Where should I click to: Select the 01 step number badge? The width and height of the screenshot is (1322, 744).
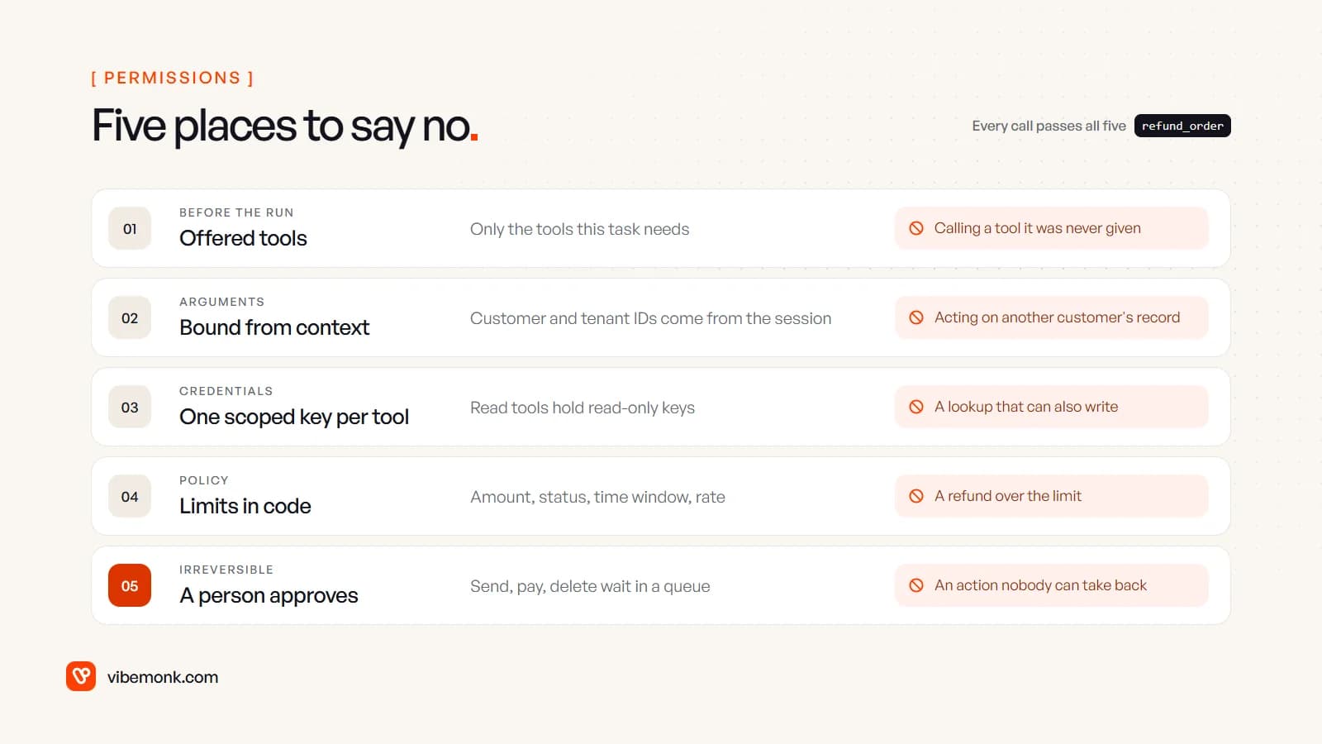(x=130, y=228)
